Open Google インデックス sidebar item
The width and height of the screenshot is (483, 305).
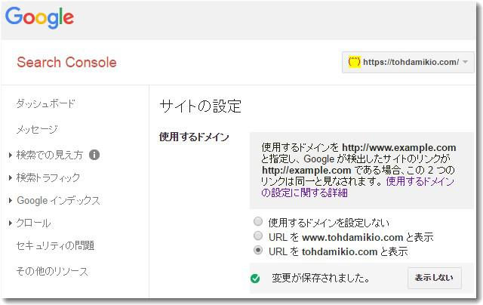pos(59,201)
